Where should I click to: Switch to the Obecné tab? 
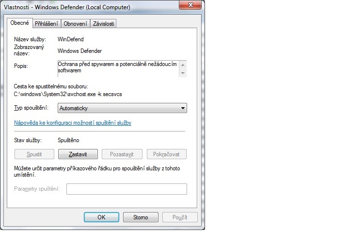click(x=20, y=23)
